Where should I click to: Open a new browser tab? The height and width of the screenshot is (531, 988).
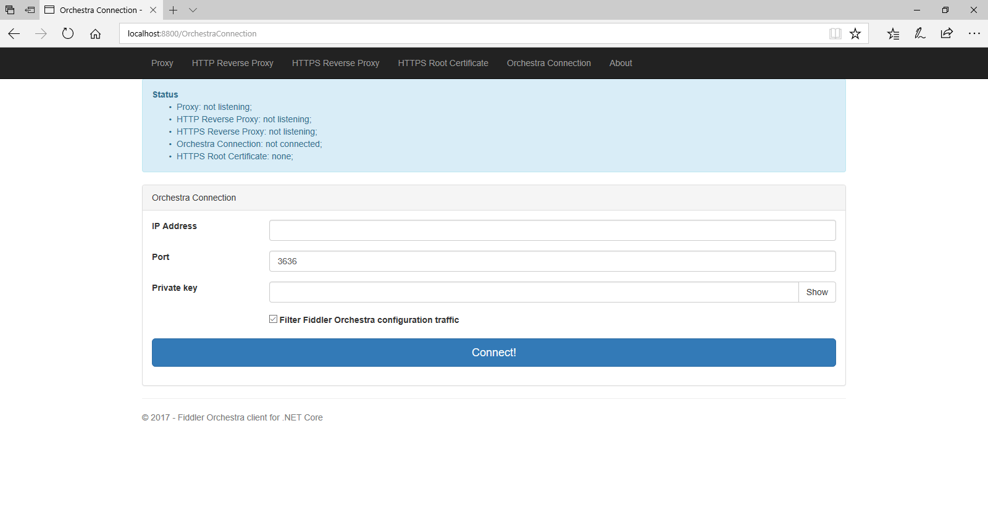[174, 10]
